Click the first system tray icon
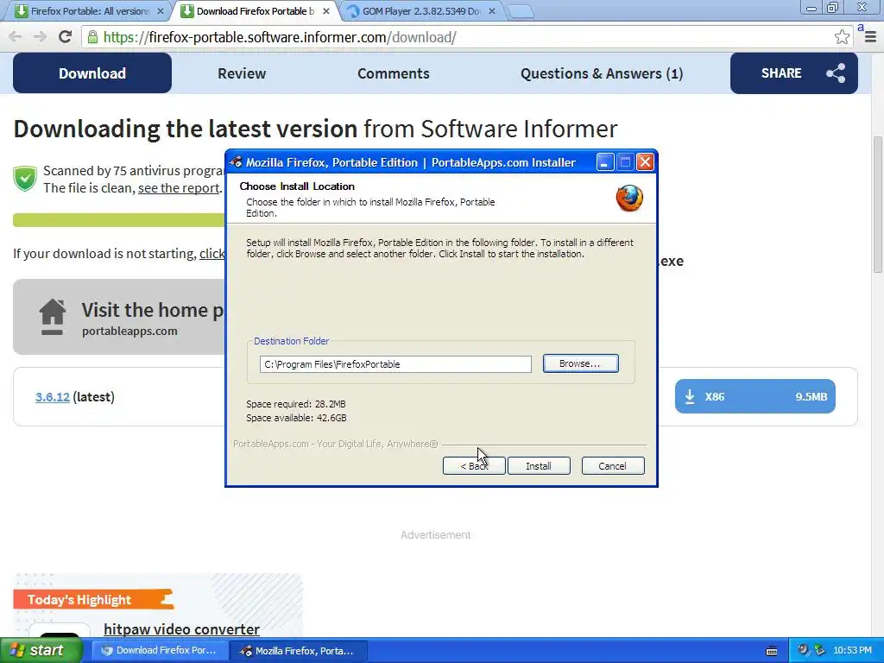The image size is (884, 663). point(803,651)
